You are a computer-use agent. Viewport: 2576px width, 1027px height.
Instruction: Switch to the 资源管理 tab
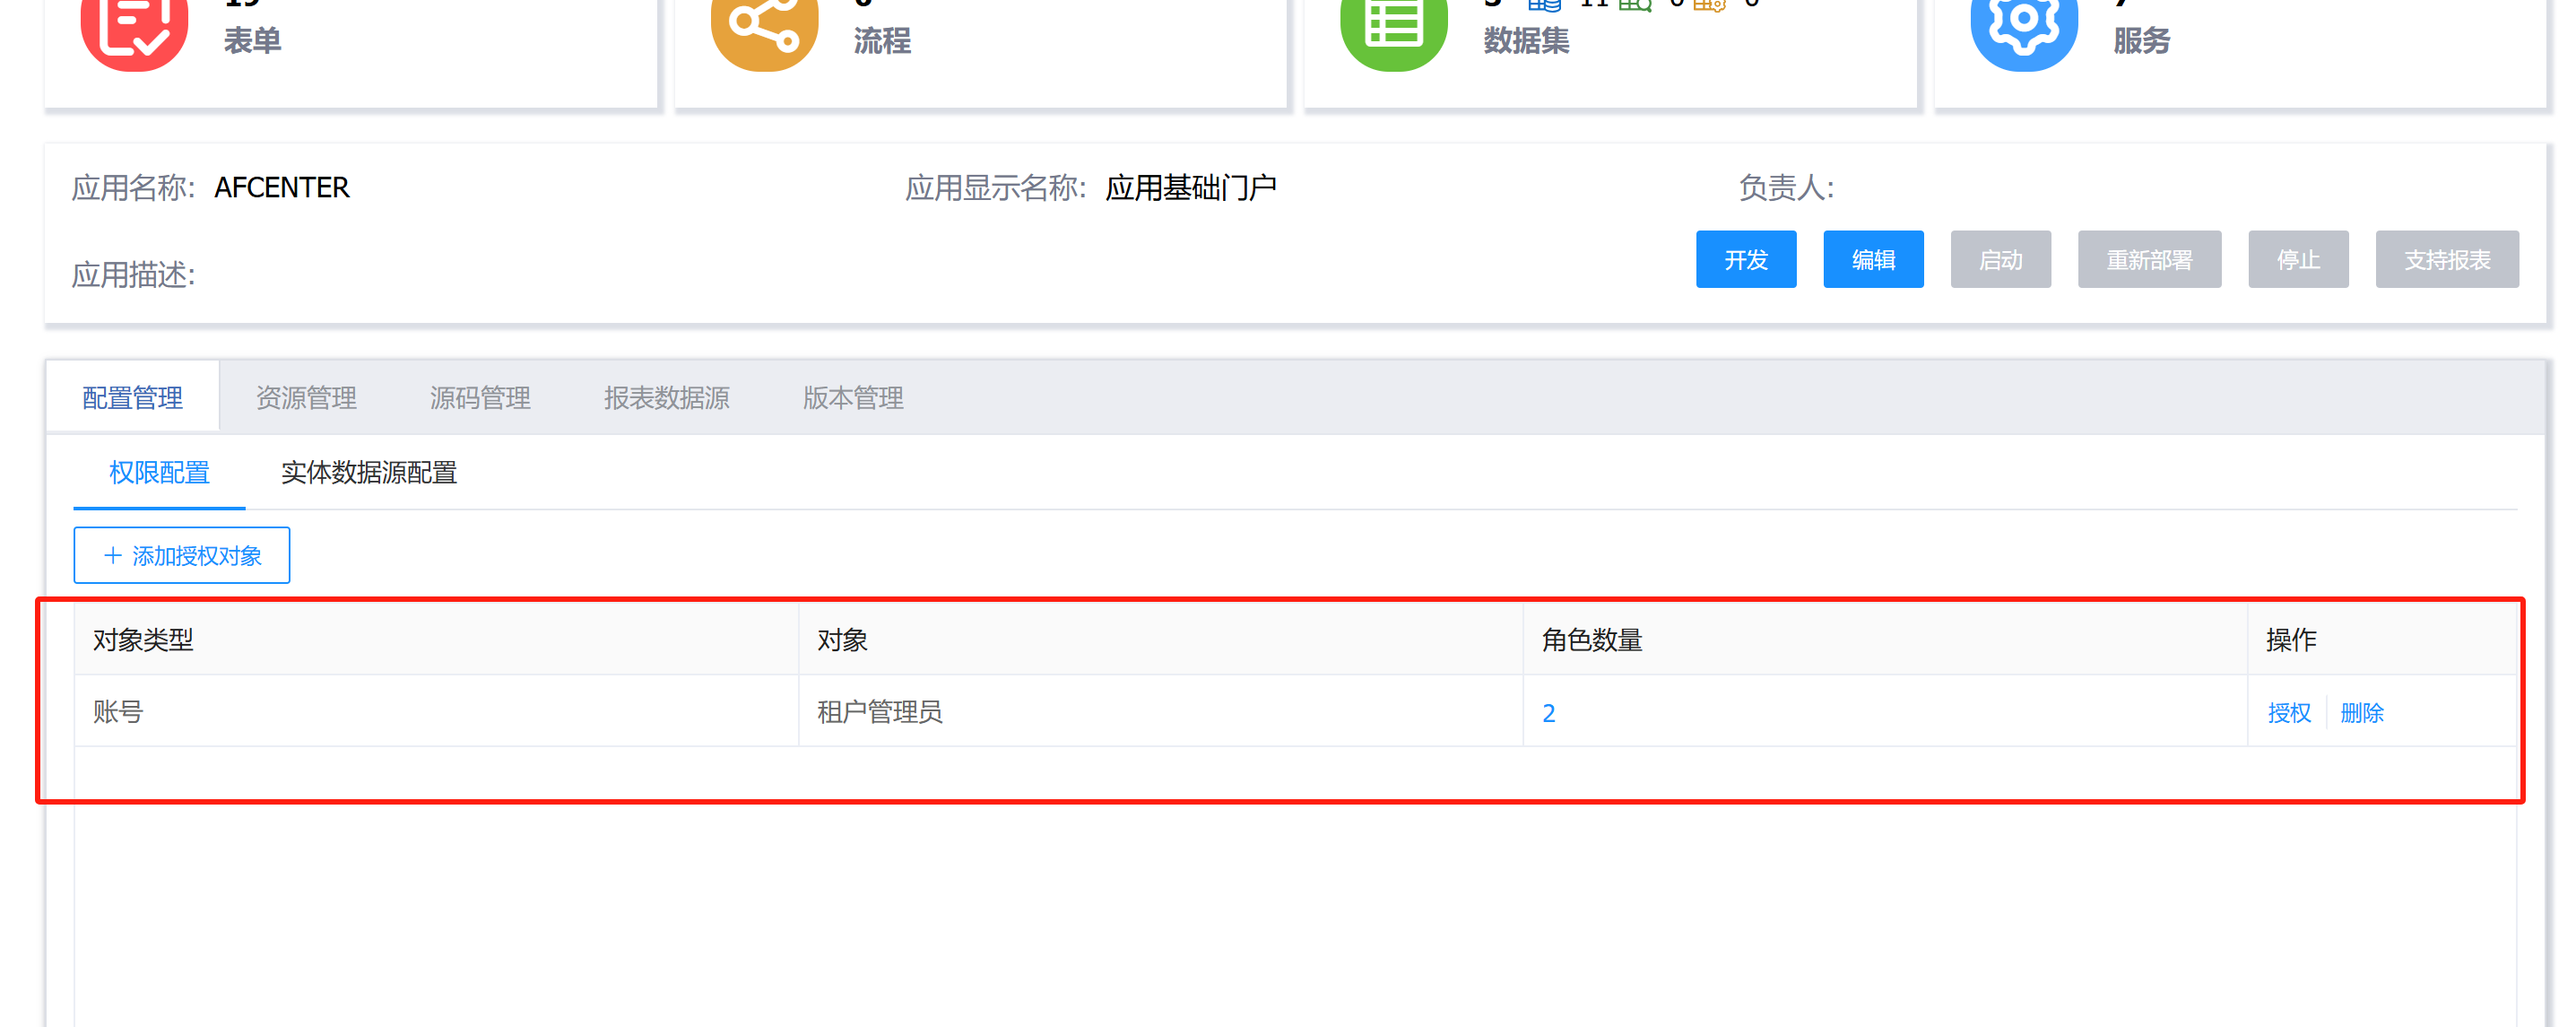coord(306,398)
